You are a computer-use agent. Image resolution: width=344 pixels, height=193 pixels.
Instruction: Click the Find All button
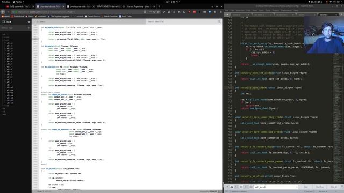[333, 187]
